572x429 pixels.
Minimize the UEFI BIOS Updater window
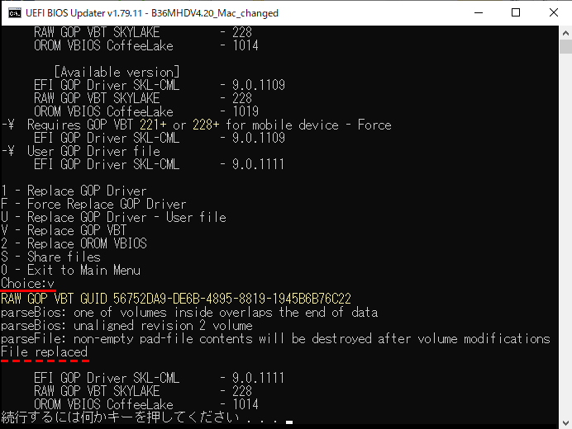point(477,13)
